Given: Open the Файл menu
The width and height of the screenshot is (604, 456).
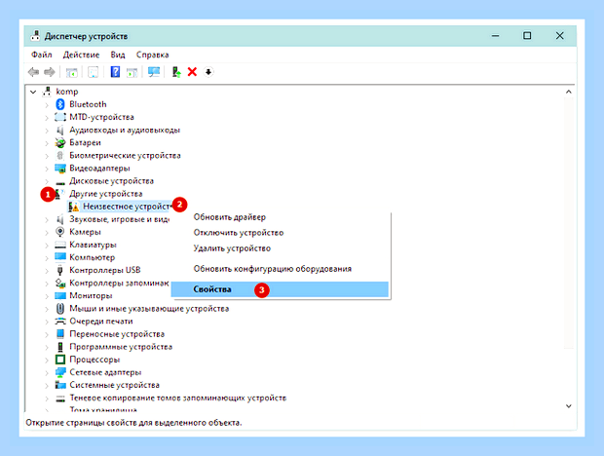Looking at the screenshot, I should pyautogui.click(x=42, y=55).
